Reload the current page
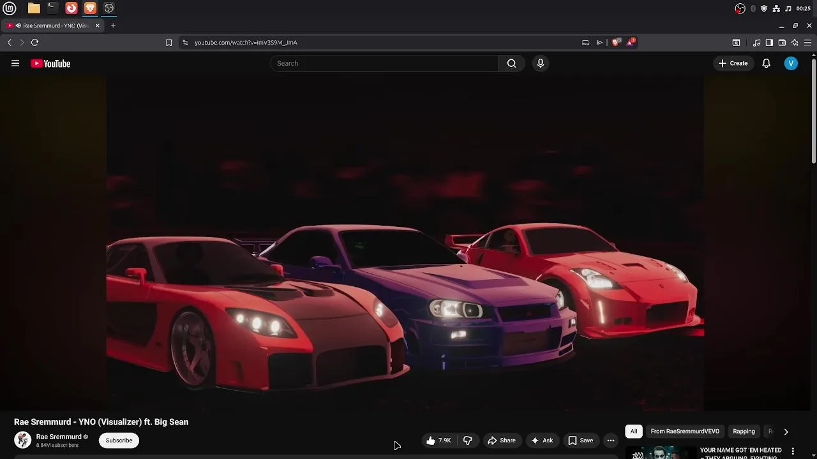 [x=34, y=43]
